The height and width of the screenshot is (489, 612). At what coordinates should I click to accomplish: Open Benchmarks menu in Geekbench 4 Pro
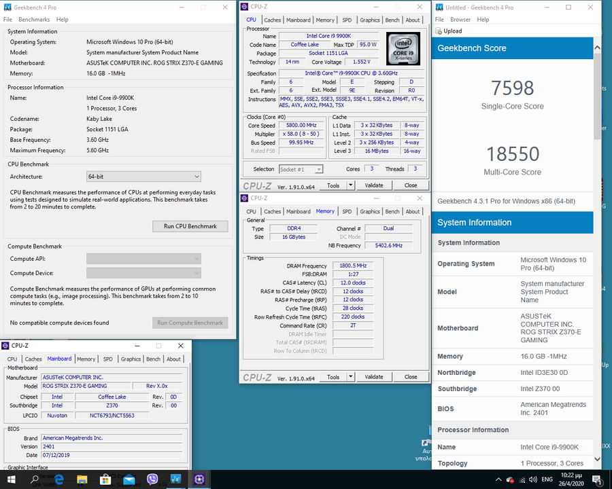[x=34, y=20]
